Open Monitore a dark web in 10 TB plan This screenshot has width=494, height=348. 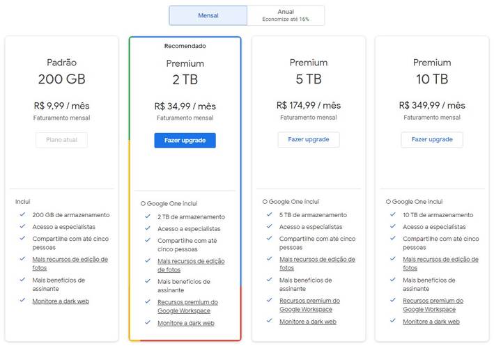pos(431,322)
